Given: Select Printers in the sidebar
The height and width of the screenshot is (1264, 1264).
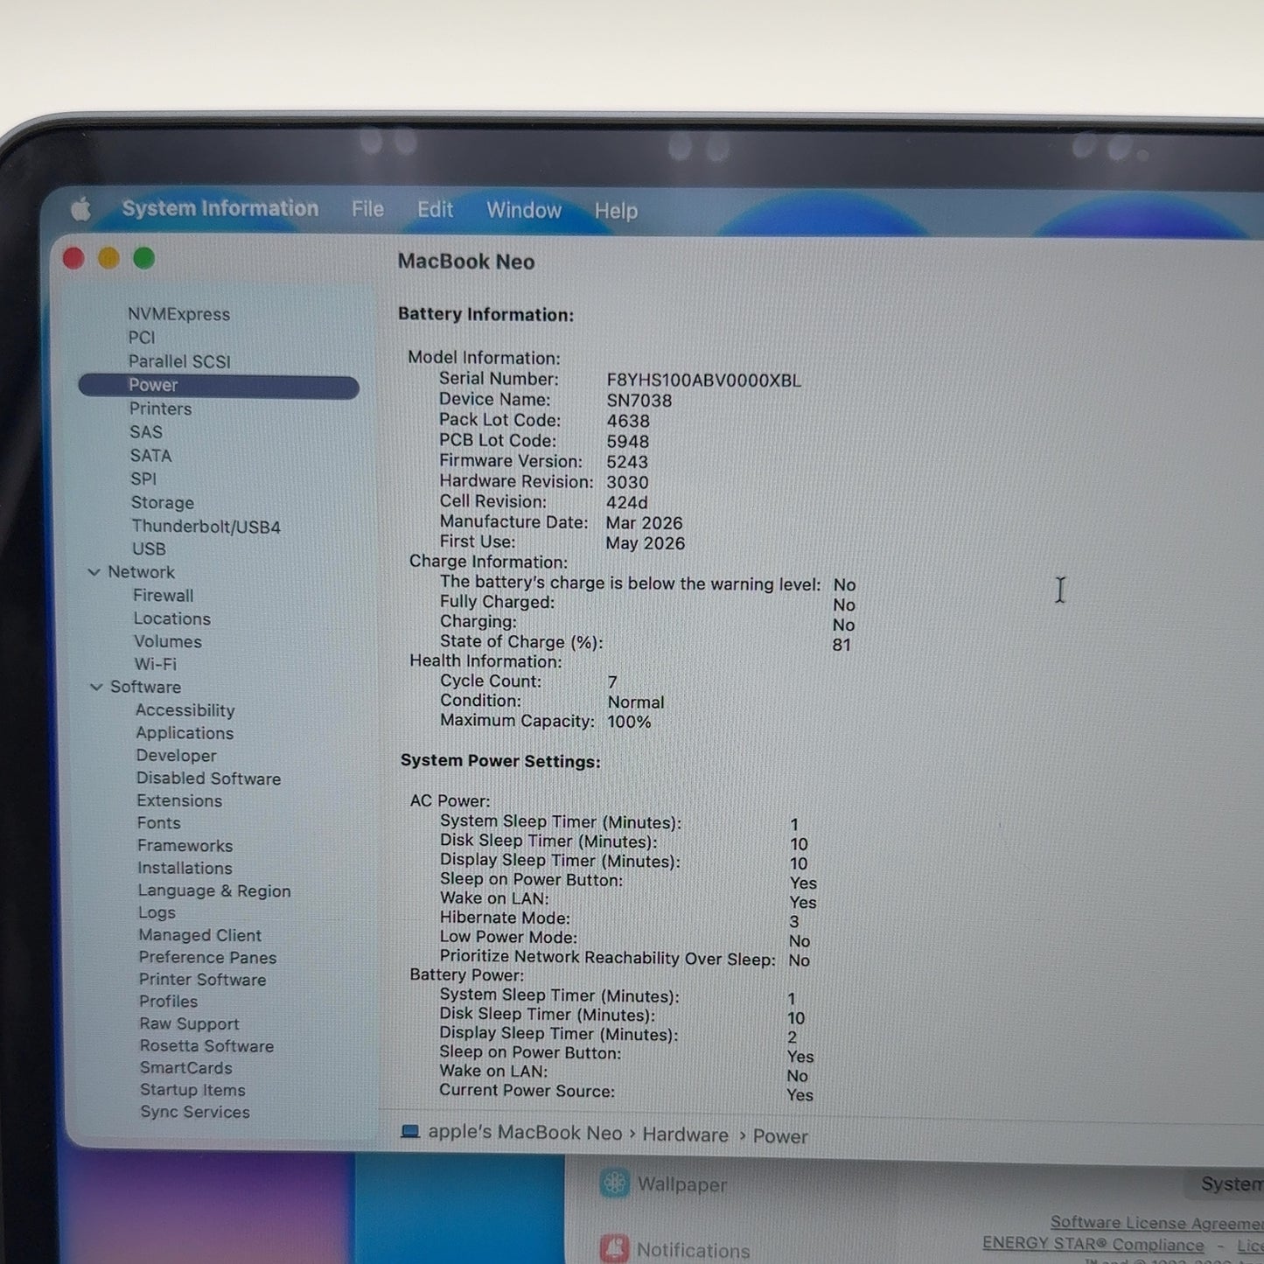Looking at the screenshot, I should pos(160,409).
